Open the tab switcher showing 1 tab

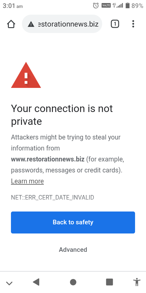coord(115,24)
